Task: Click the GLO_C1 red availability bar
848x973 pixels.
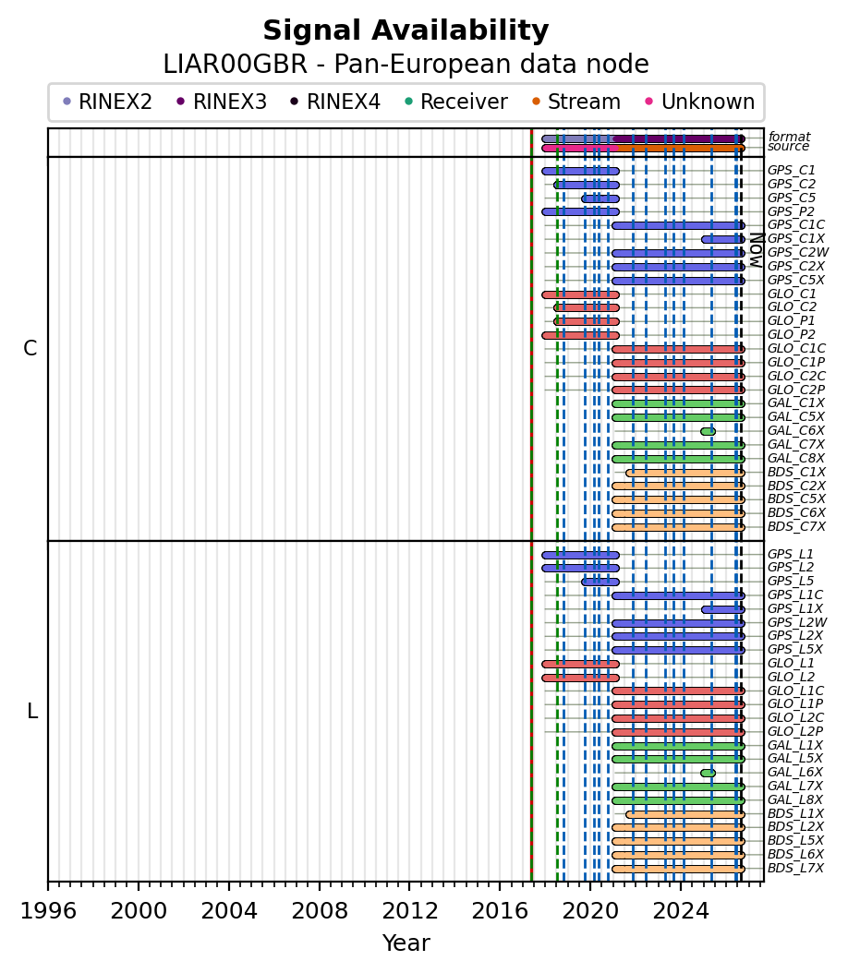Action: (x=580, y=294)
